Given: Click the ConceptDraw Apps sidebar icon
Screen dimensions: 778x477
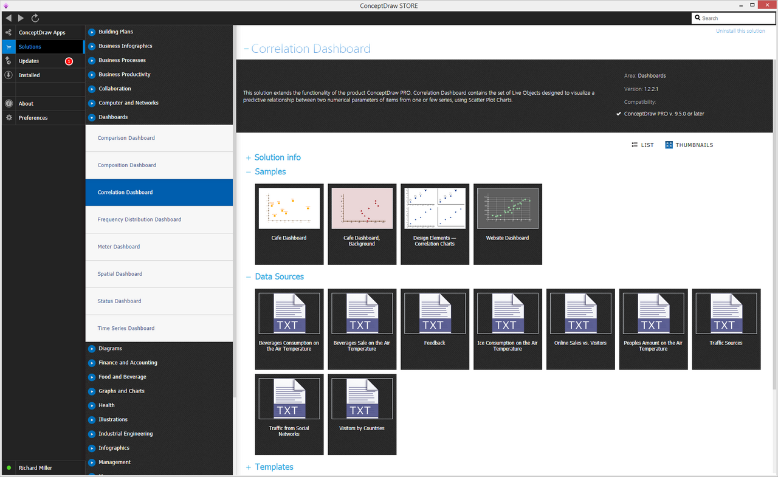Looking at the screenshot, I should click(x=9, y=32).
